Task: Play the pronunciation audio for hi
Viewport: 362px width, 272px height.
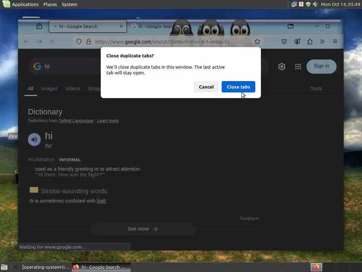Action: pyautogui.click(x=34, y=140)
